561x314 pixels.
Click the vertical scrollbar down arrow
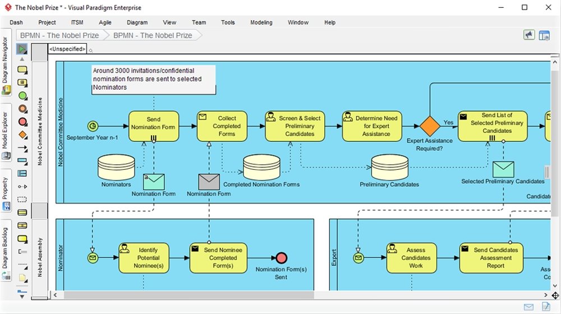555,285
